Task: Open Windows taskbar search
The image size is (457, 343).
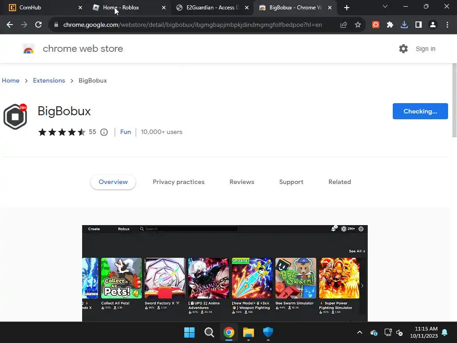Action: pyautogui.click(x=209, y=332)
